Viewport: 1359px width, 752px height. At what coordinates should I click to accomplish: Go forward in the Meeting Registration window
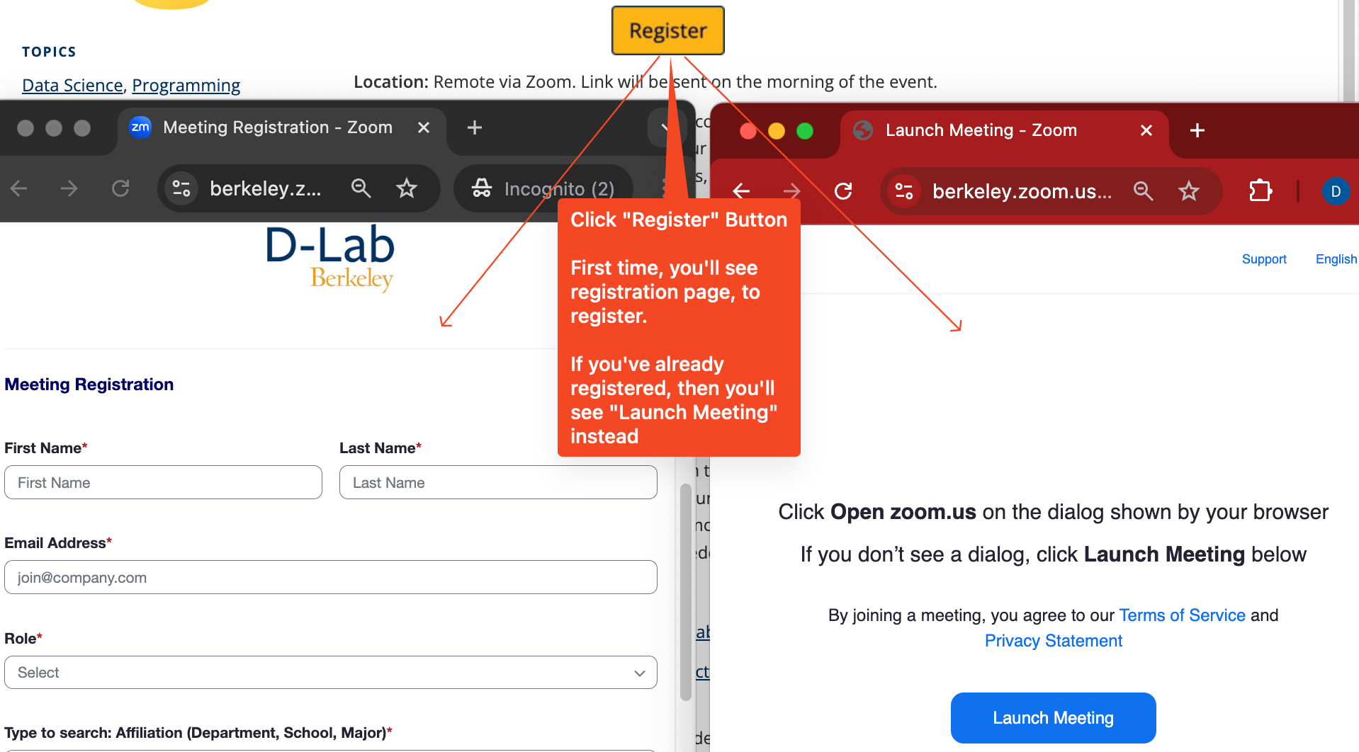click(69, 188)
